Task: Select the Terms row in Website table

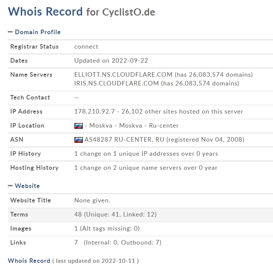Action: [x=140, y=215]
